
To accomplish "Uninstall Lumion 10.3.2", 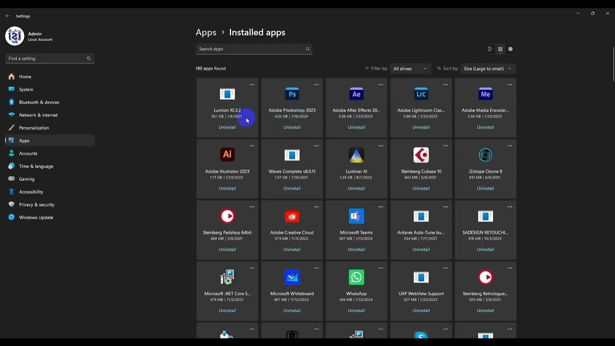I will (227, 127).
